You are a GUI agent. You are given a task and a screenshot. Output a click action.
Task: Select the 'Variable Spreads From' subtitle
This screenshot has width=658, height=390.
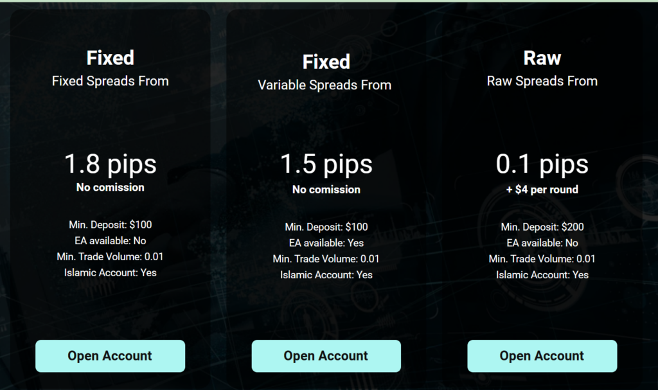tap(325, 85)
